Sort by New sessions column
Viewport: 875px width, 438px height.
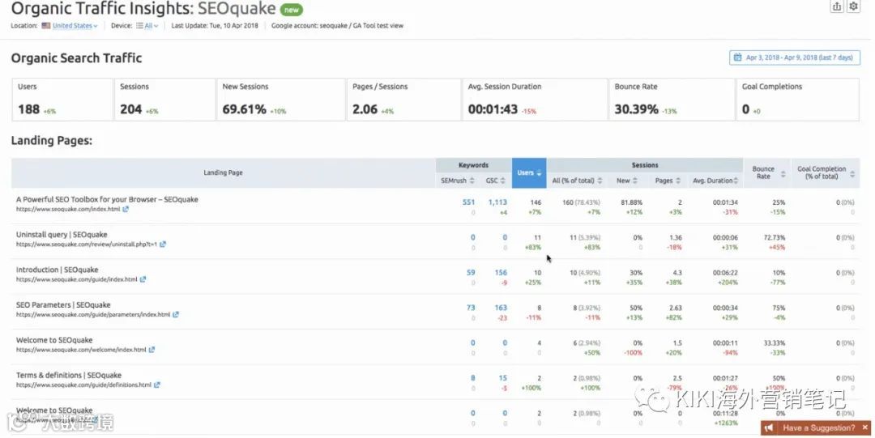(626, 181)
